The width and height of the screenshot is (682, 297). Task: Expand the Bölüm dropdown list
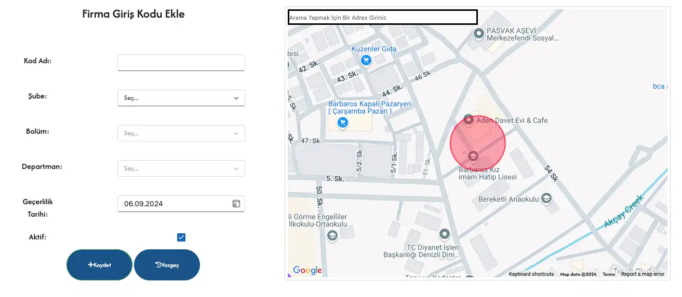click(x=181, y=133)
